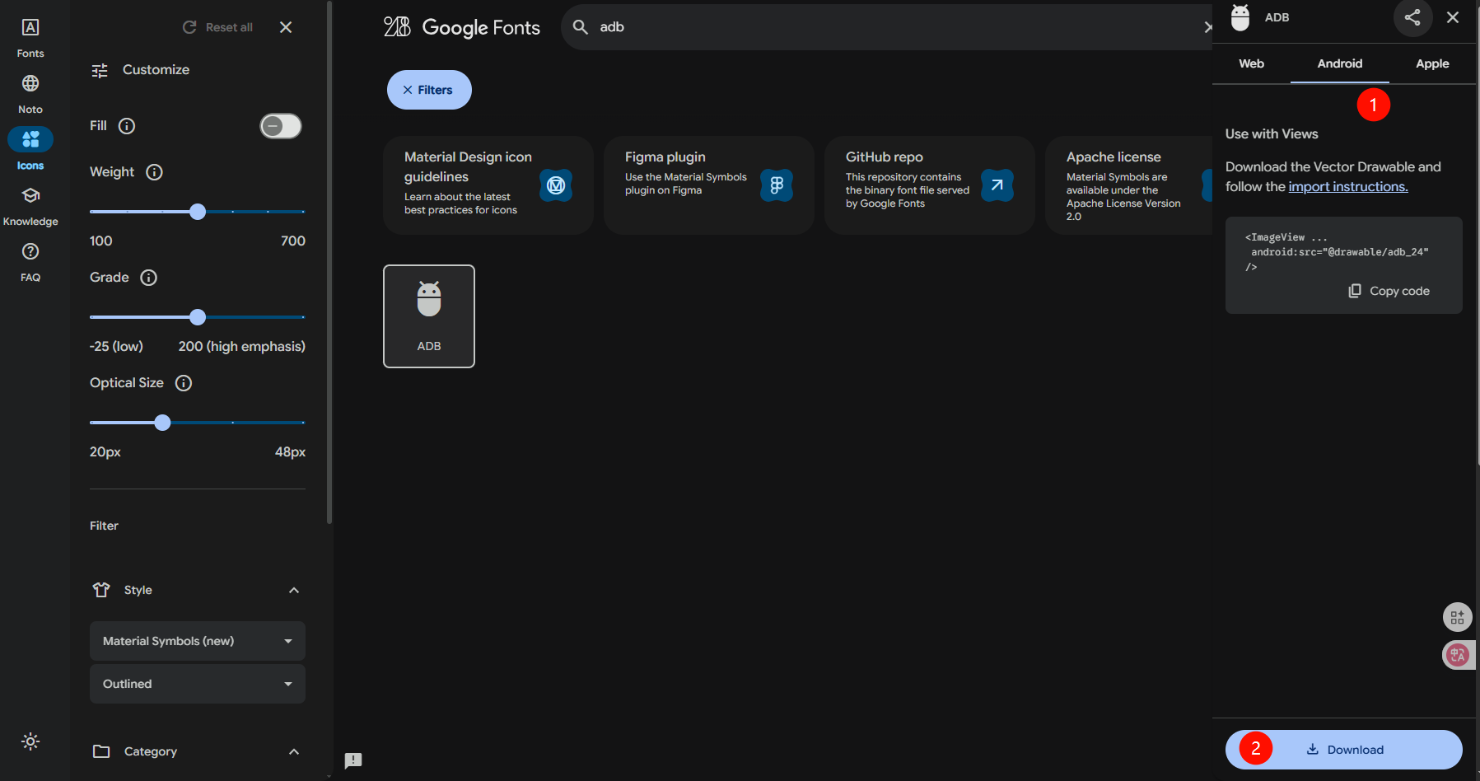Click the Category folder icon
The image size is (1480, 781).
[101, 751]
